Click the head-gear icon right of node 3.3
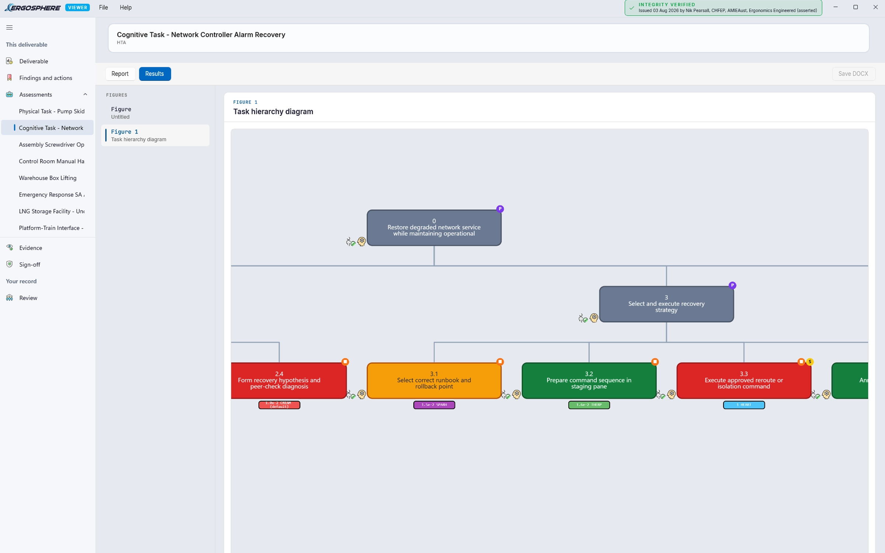885x553 pixels. pos(826,394)
